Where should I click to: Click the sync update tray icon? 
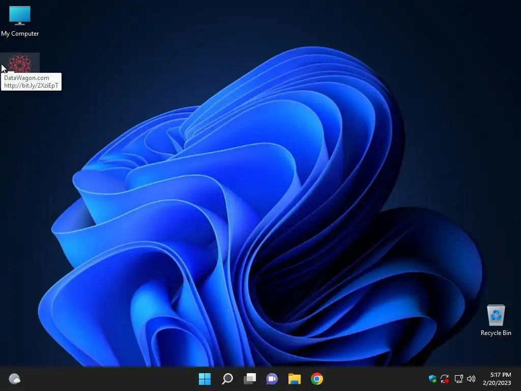(445, 379)
